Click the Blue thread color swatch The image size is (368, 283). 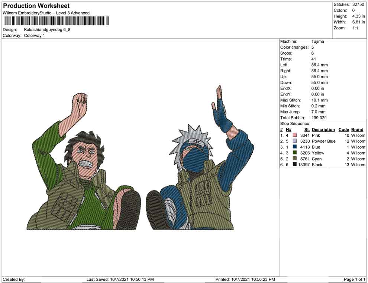click(x=295, y=147)
